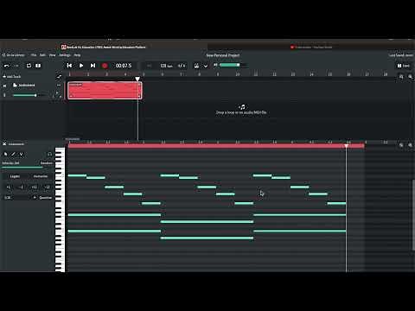Zoom out the piano roll
Image resolution: width=415 pixels, height=311 pixels.
pos(401,145)
